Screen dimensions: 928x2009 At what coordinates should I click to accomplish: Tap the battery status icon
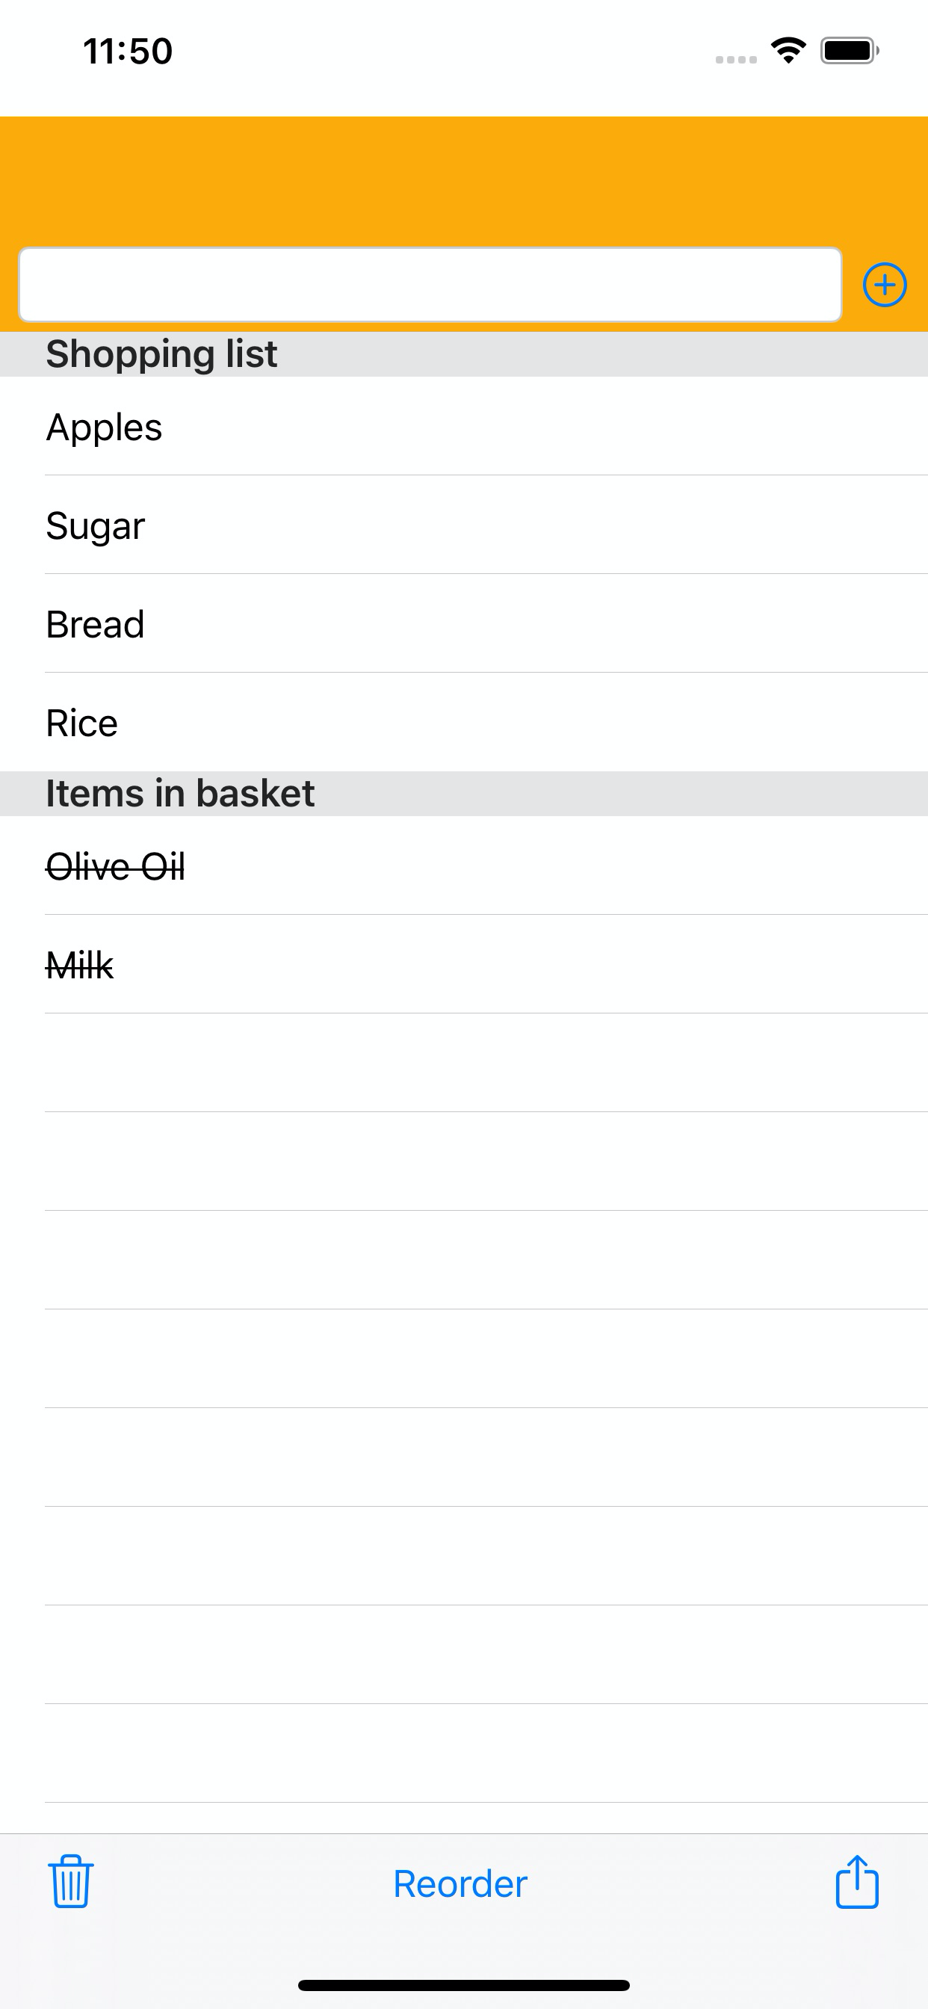(850, 51)
